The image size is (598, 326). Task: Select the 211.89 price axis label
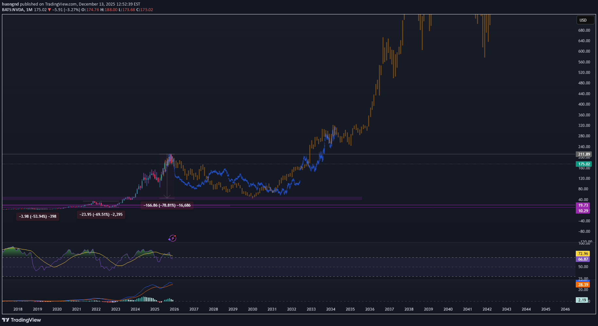coord(584,154)
